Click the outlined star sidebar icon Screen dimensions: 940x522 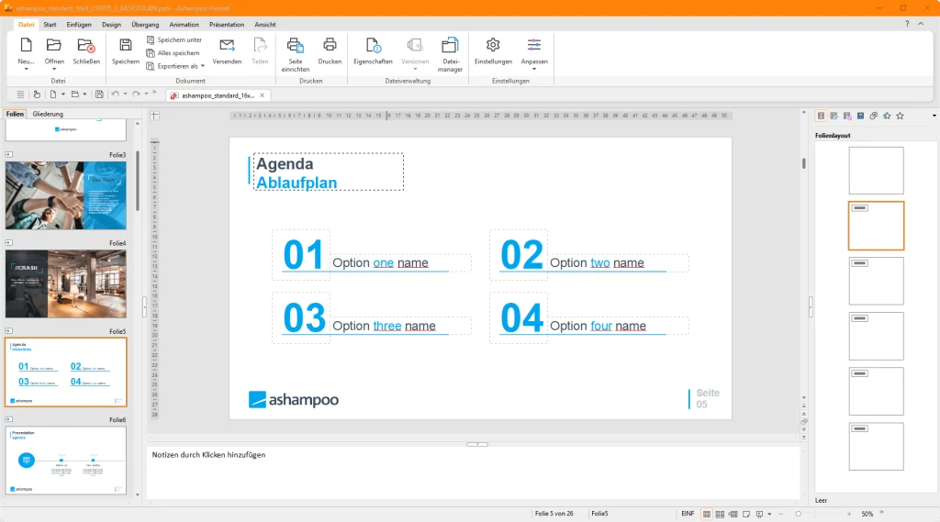[x=900, y=116]
